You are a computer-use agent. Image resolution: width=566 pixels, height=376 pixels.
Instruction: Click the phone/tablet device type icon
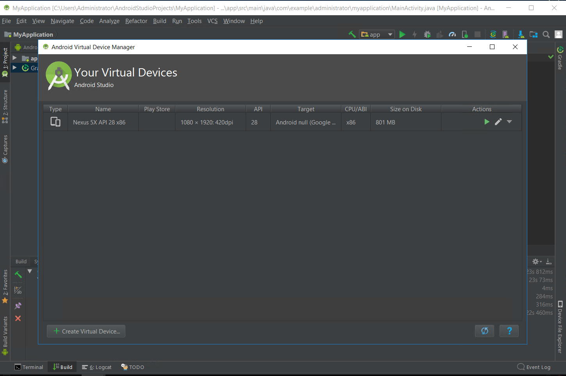coord(55,122)
